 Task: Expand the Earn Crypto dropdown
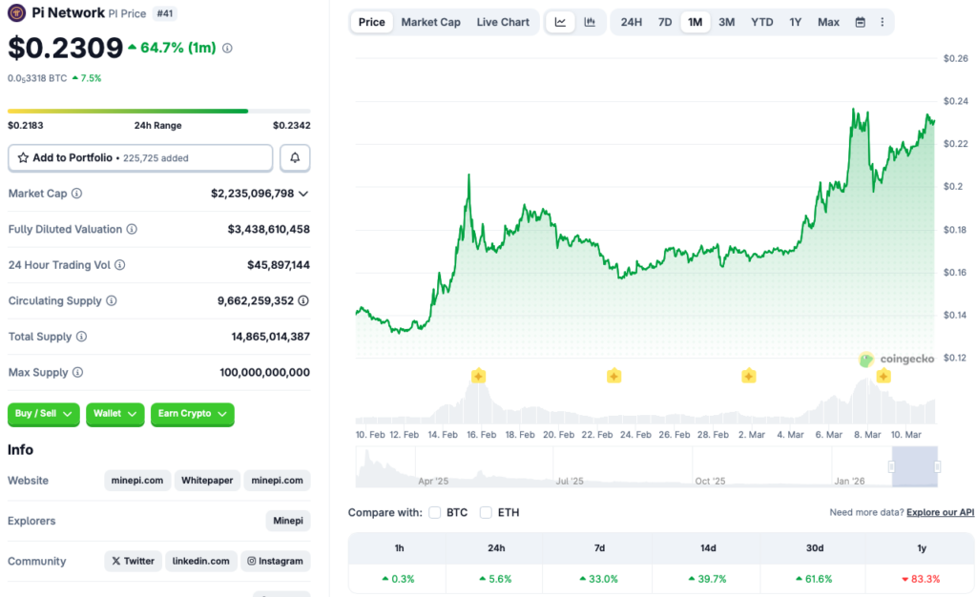tap(192, 414)
